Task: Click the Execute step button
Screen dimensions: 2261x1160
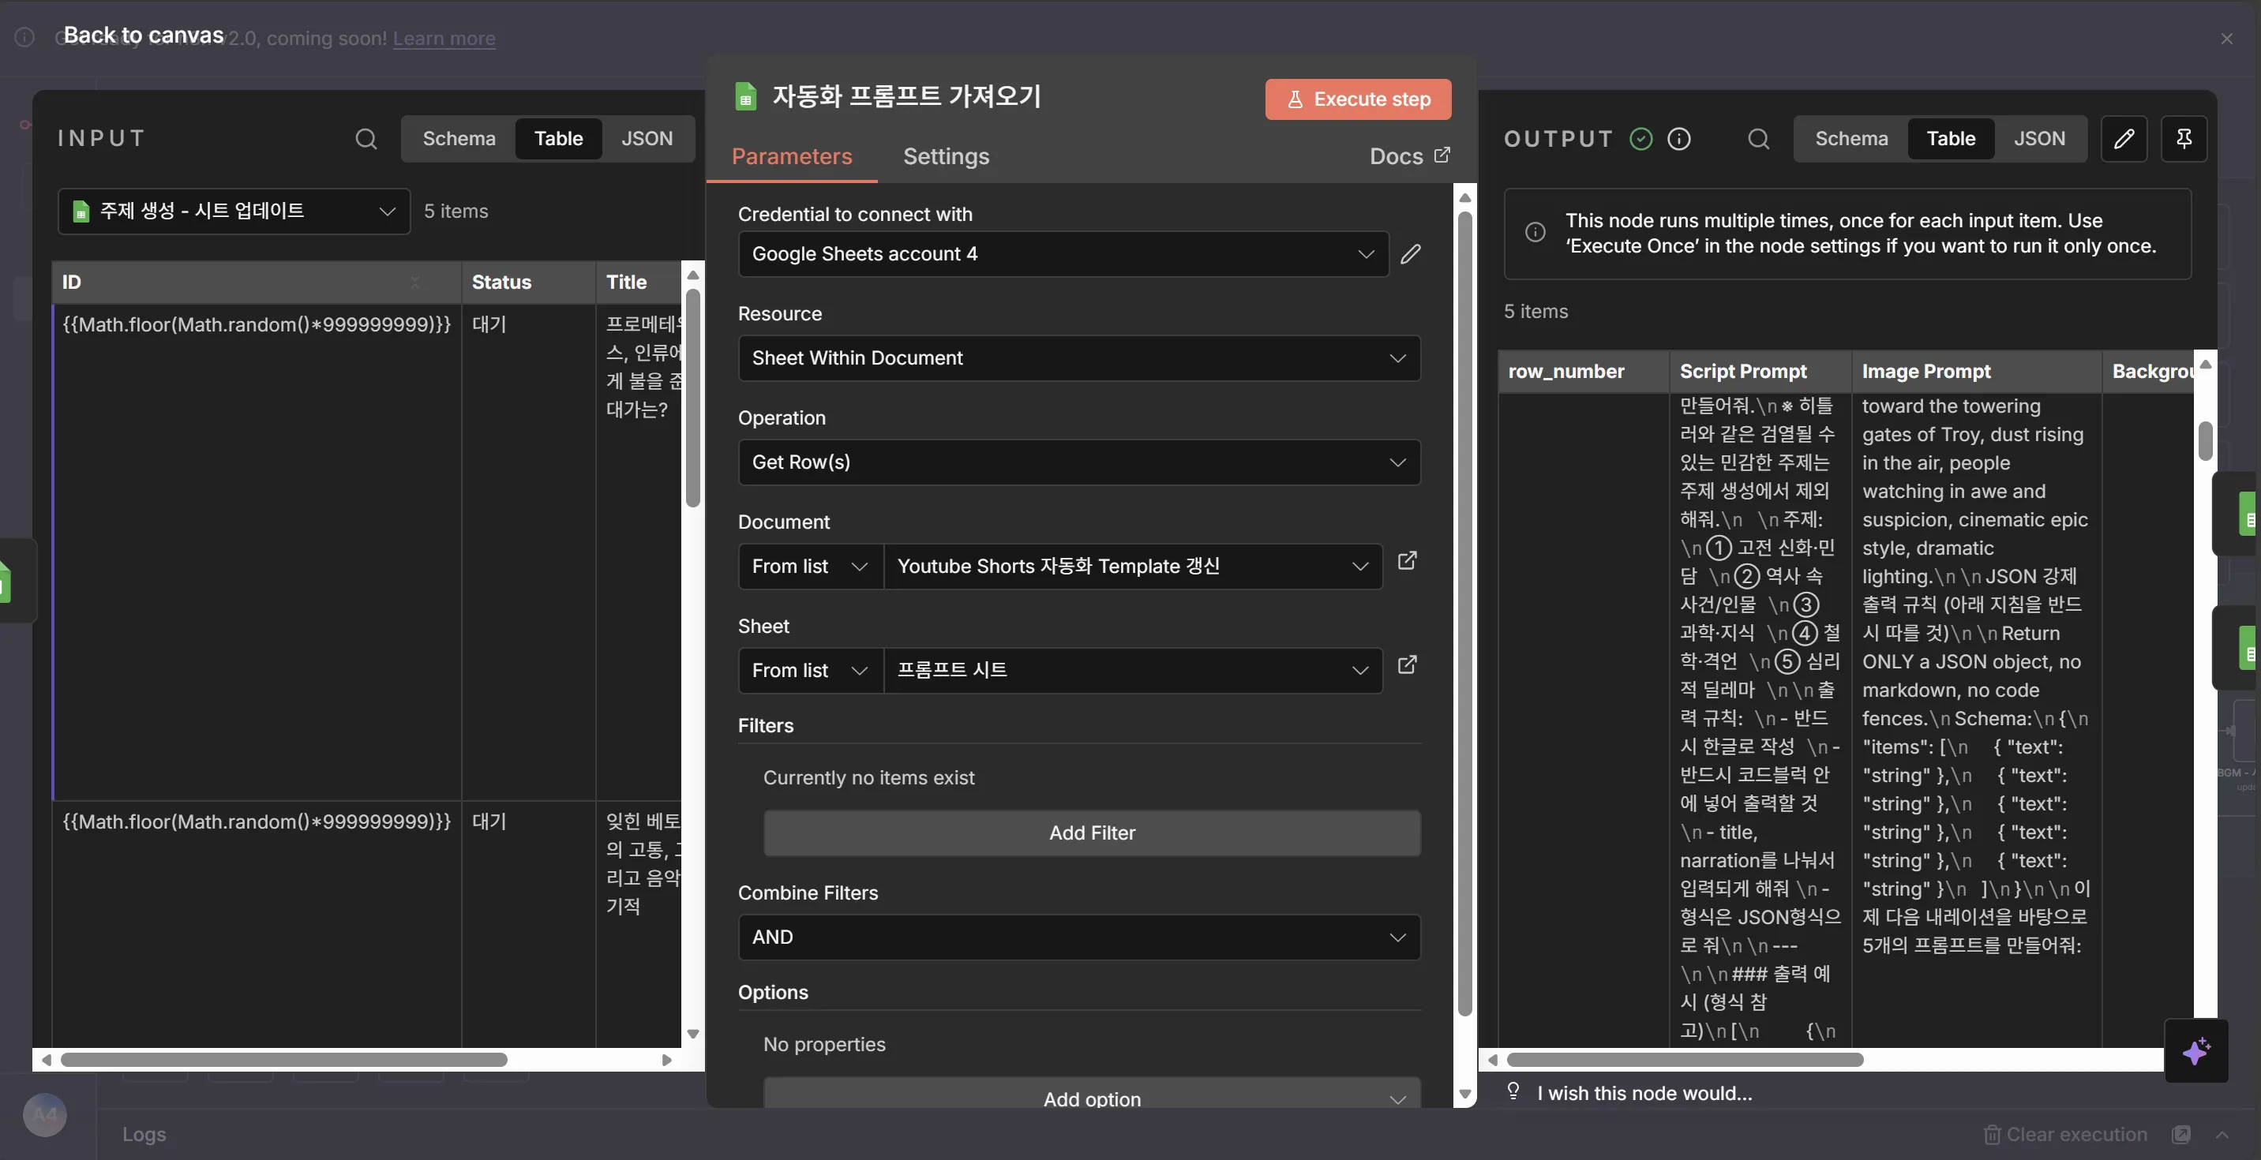Action: (x=1357, y=99)
